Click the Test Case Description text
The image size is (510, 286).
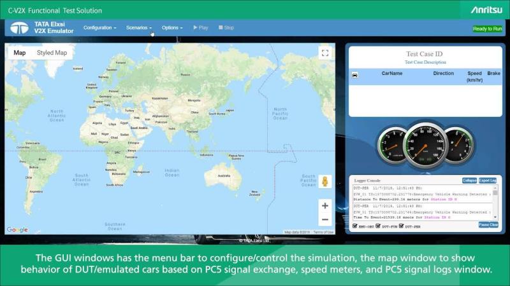point(425,62)
